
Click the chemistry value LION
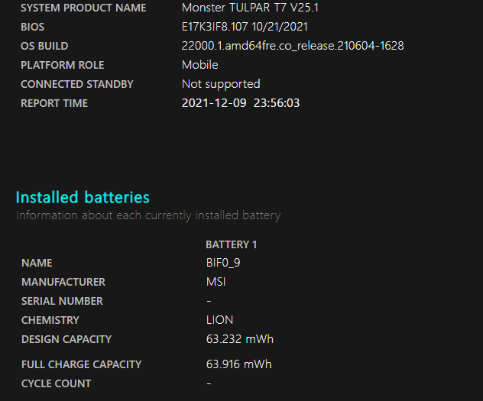[219, 320]
